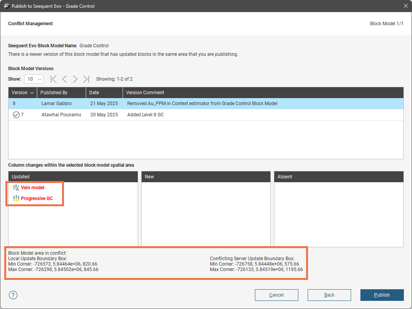
Task: Click the Progressive GC column icon
Action: 16,199
